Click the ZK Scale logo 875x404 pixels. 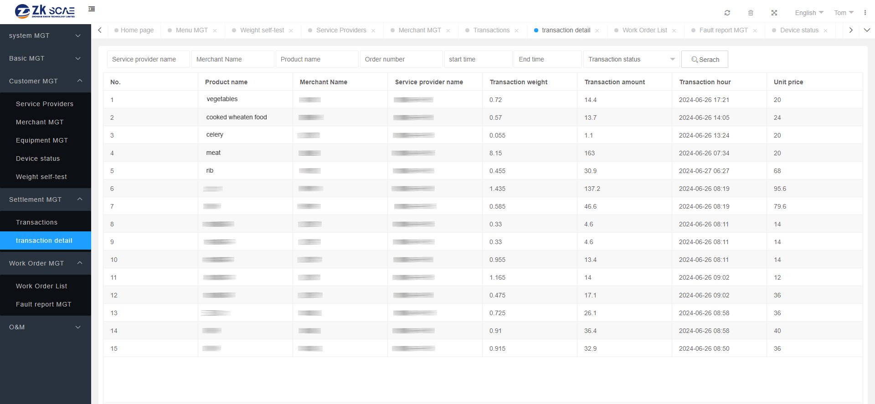tap(45, 11)
